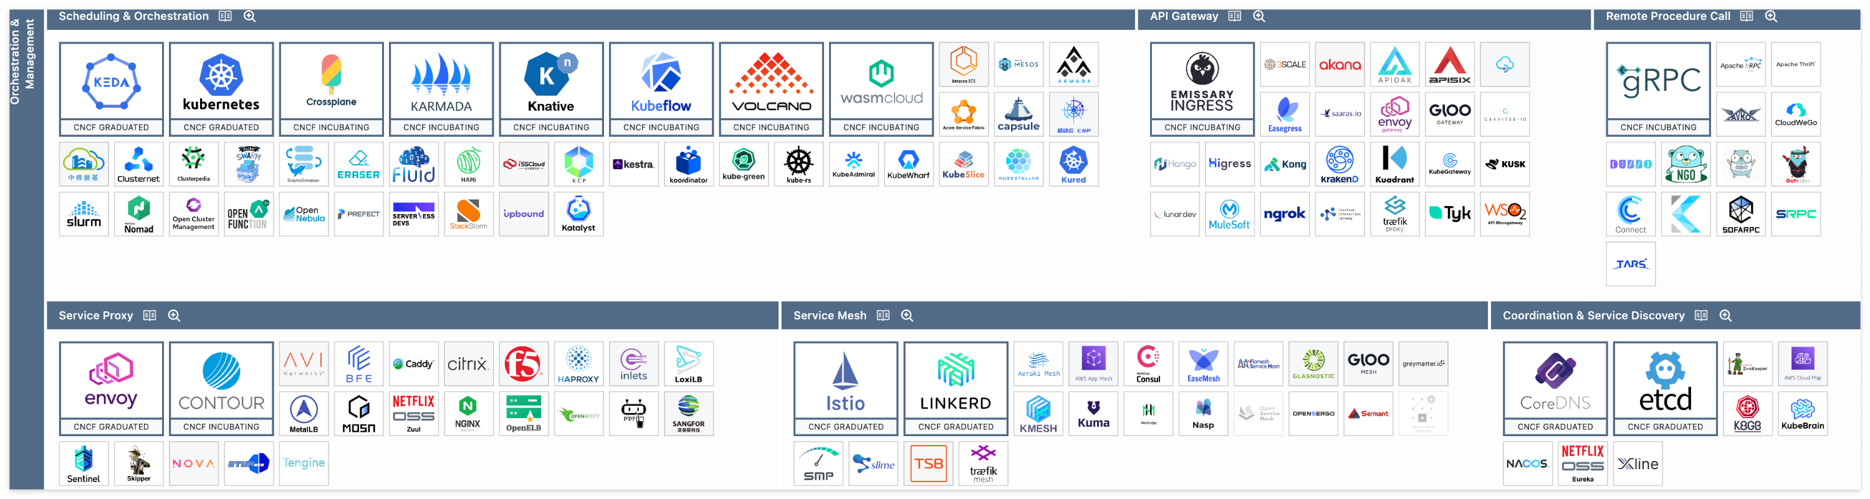This screenshot has width=1870, height=499.
Task: Open the Fluid tile
Action: pos(414,164)
